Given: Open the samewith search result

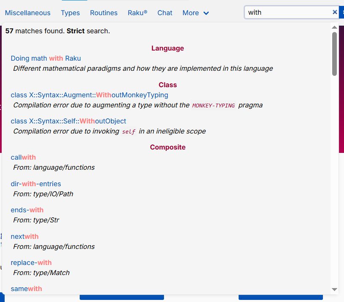Looking at the screenshot, I should (x=26, y=289).
